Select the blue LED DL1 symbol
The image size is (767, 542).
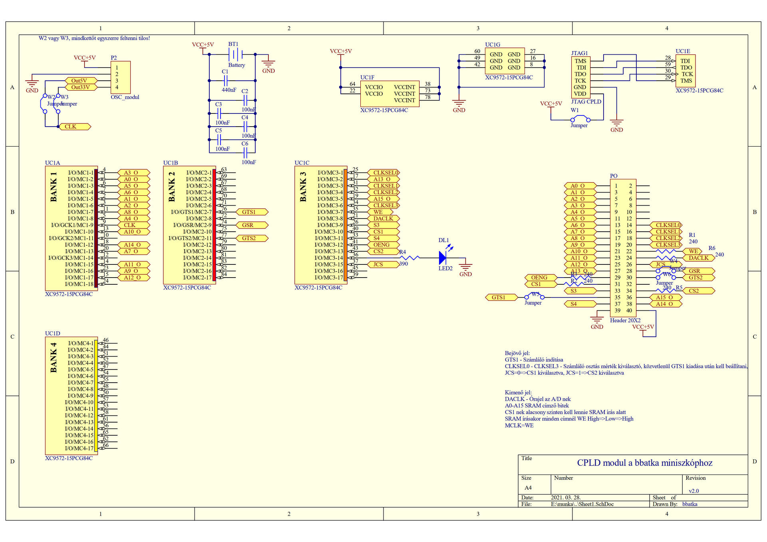(x=443, y=258)
